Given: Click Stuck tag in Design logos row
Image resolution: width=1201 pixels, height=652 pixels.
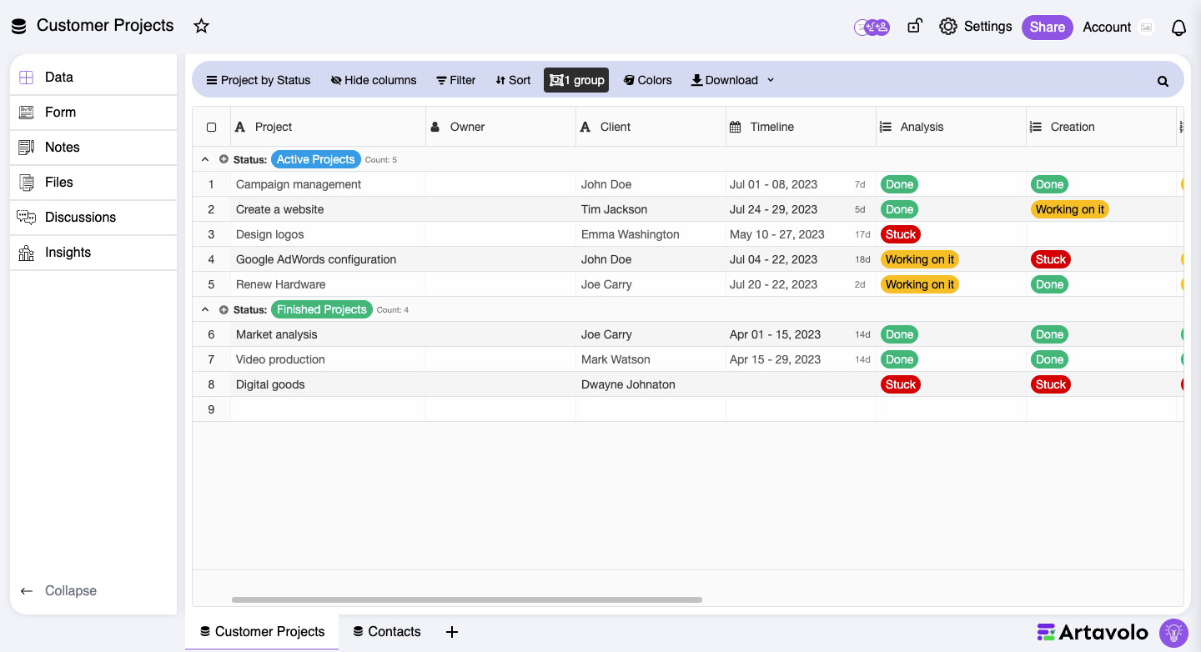Looking at the screenshot, I should click(901, 234).
